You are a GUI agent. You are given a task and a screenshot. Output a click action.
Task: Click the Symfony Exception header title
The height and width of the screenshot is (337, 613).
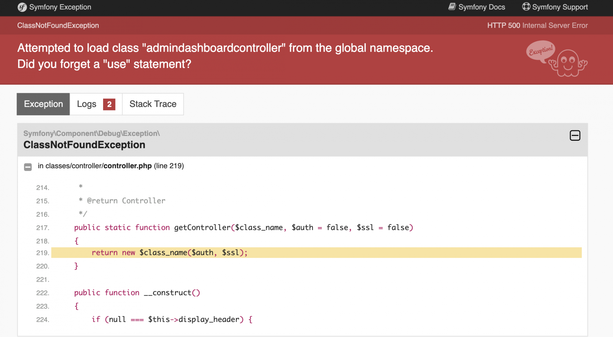(60, 7)
